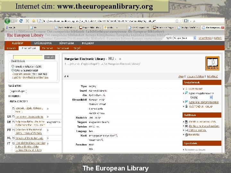Switch to the Történet sub-tab

(x=47, y=48)
